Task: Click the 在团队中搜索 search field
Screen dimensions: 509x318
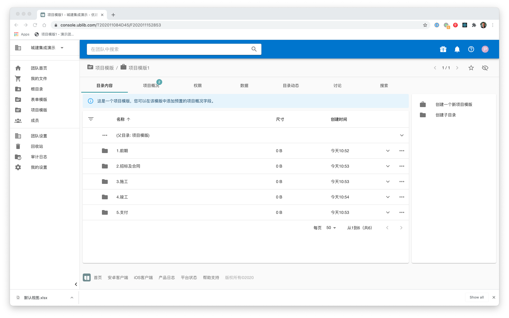Action: point(169,49)
